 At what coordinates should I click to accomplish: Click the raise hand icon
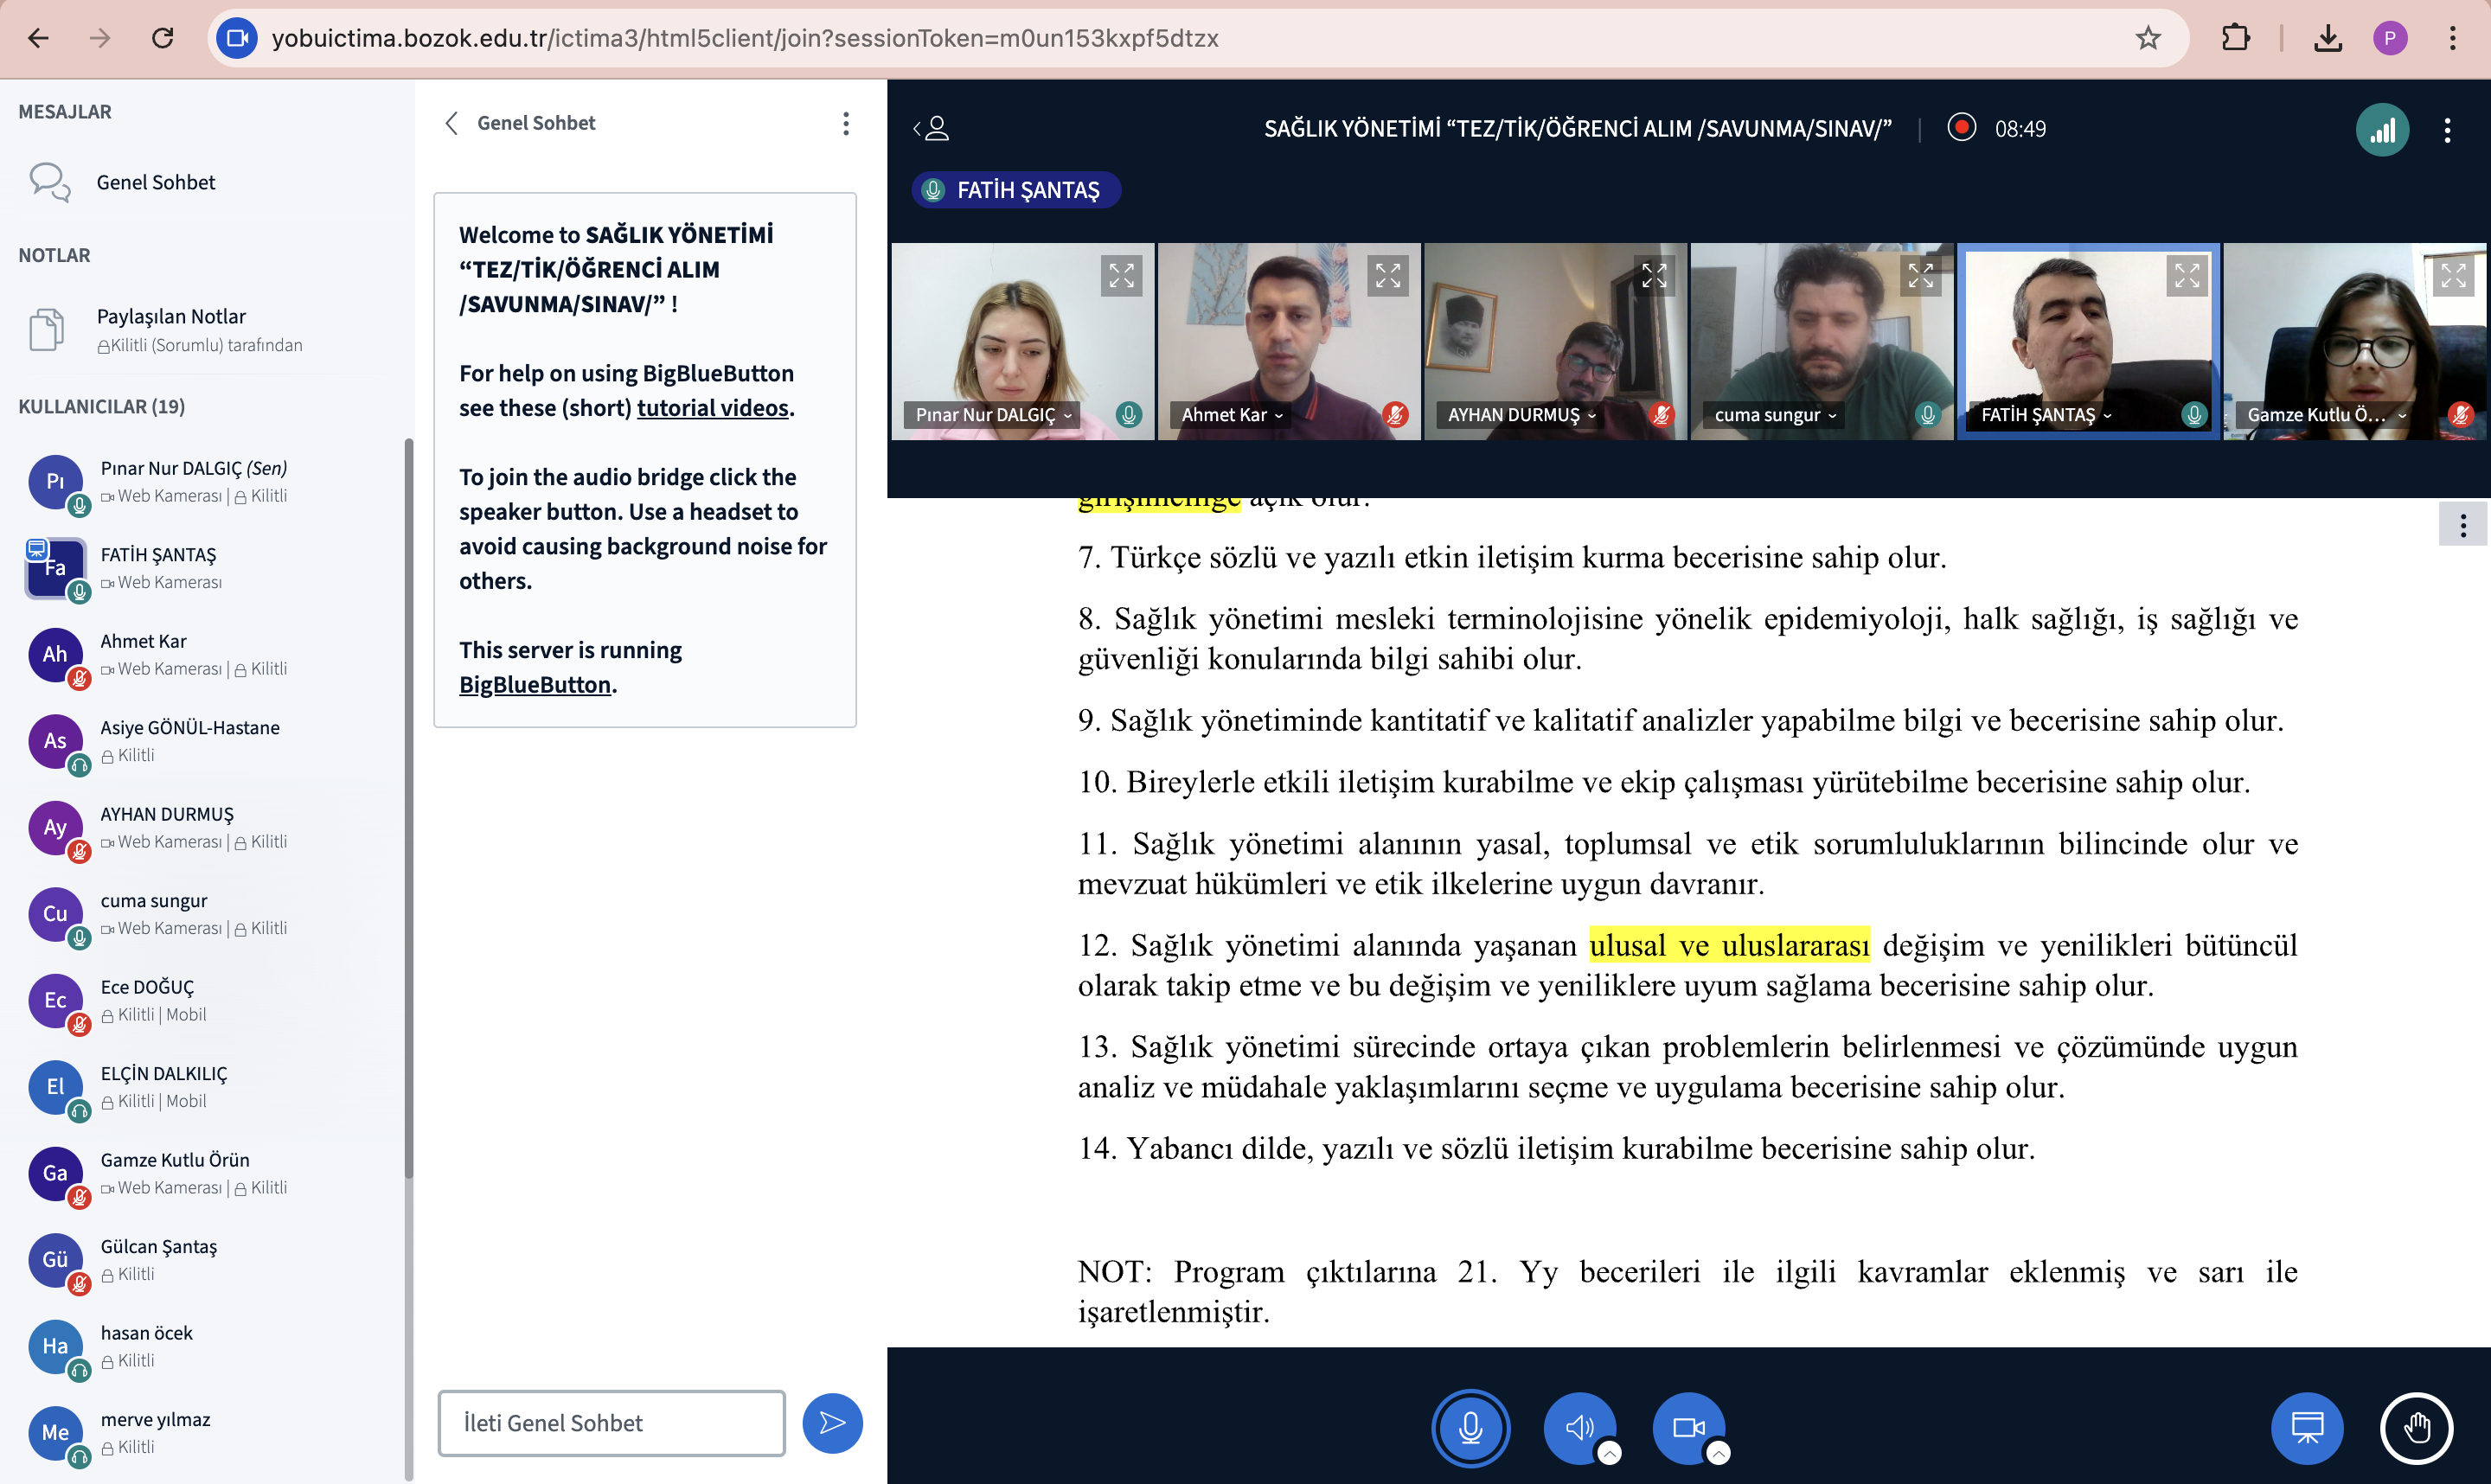[x=2416, y=1427]
